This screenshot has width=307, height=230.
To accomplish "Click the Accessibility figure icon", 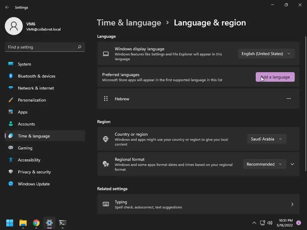I will coord(11,160).
